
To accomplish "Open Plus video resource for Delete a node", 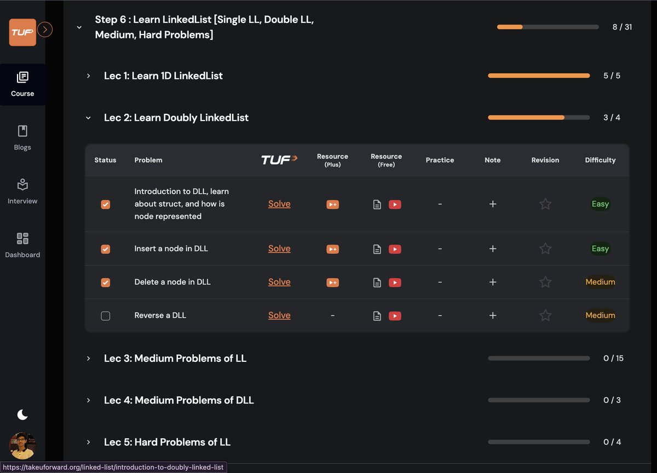I will [x=332, y=282].
